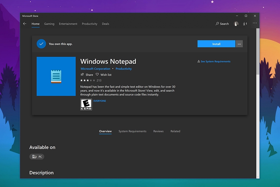Open the Downloads and updates queue
The width and height of the screenshot is (280, 187).
tap(245, 24)
